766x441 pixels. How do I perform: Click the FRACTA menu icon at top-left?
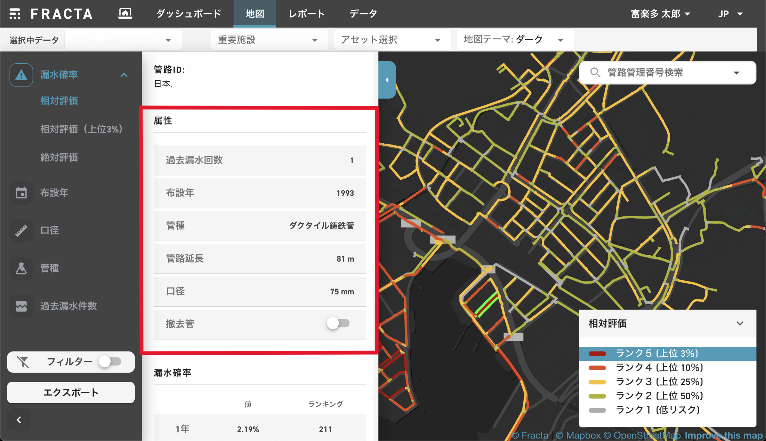click(x=15, y=14)
